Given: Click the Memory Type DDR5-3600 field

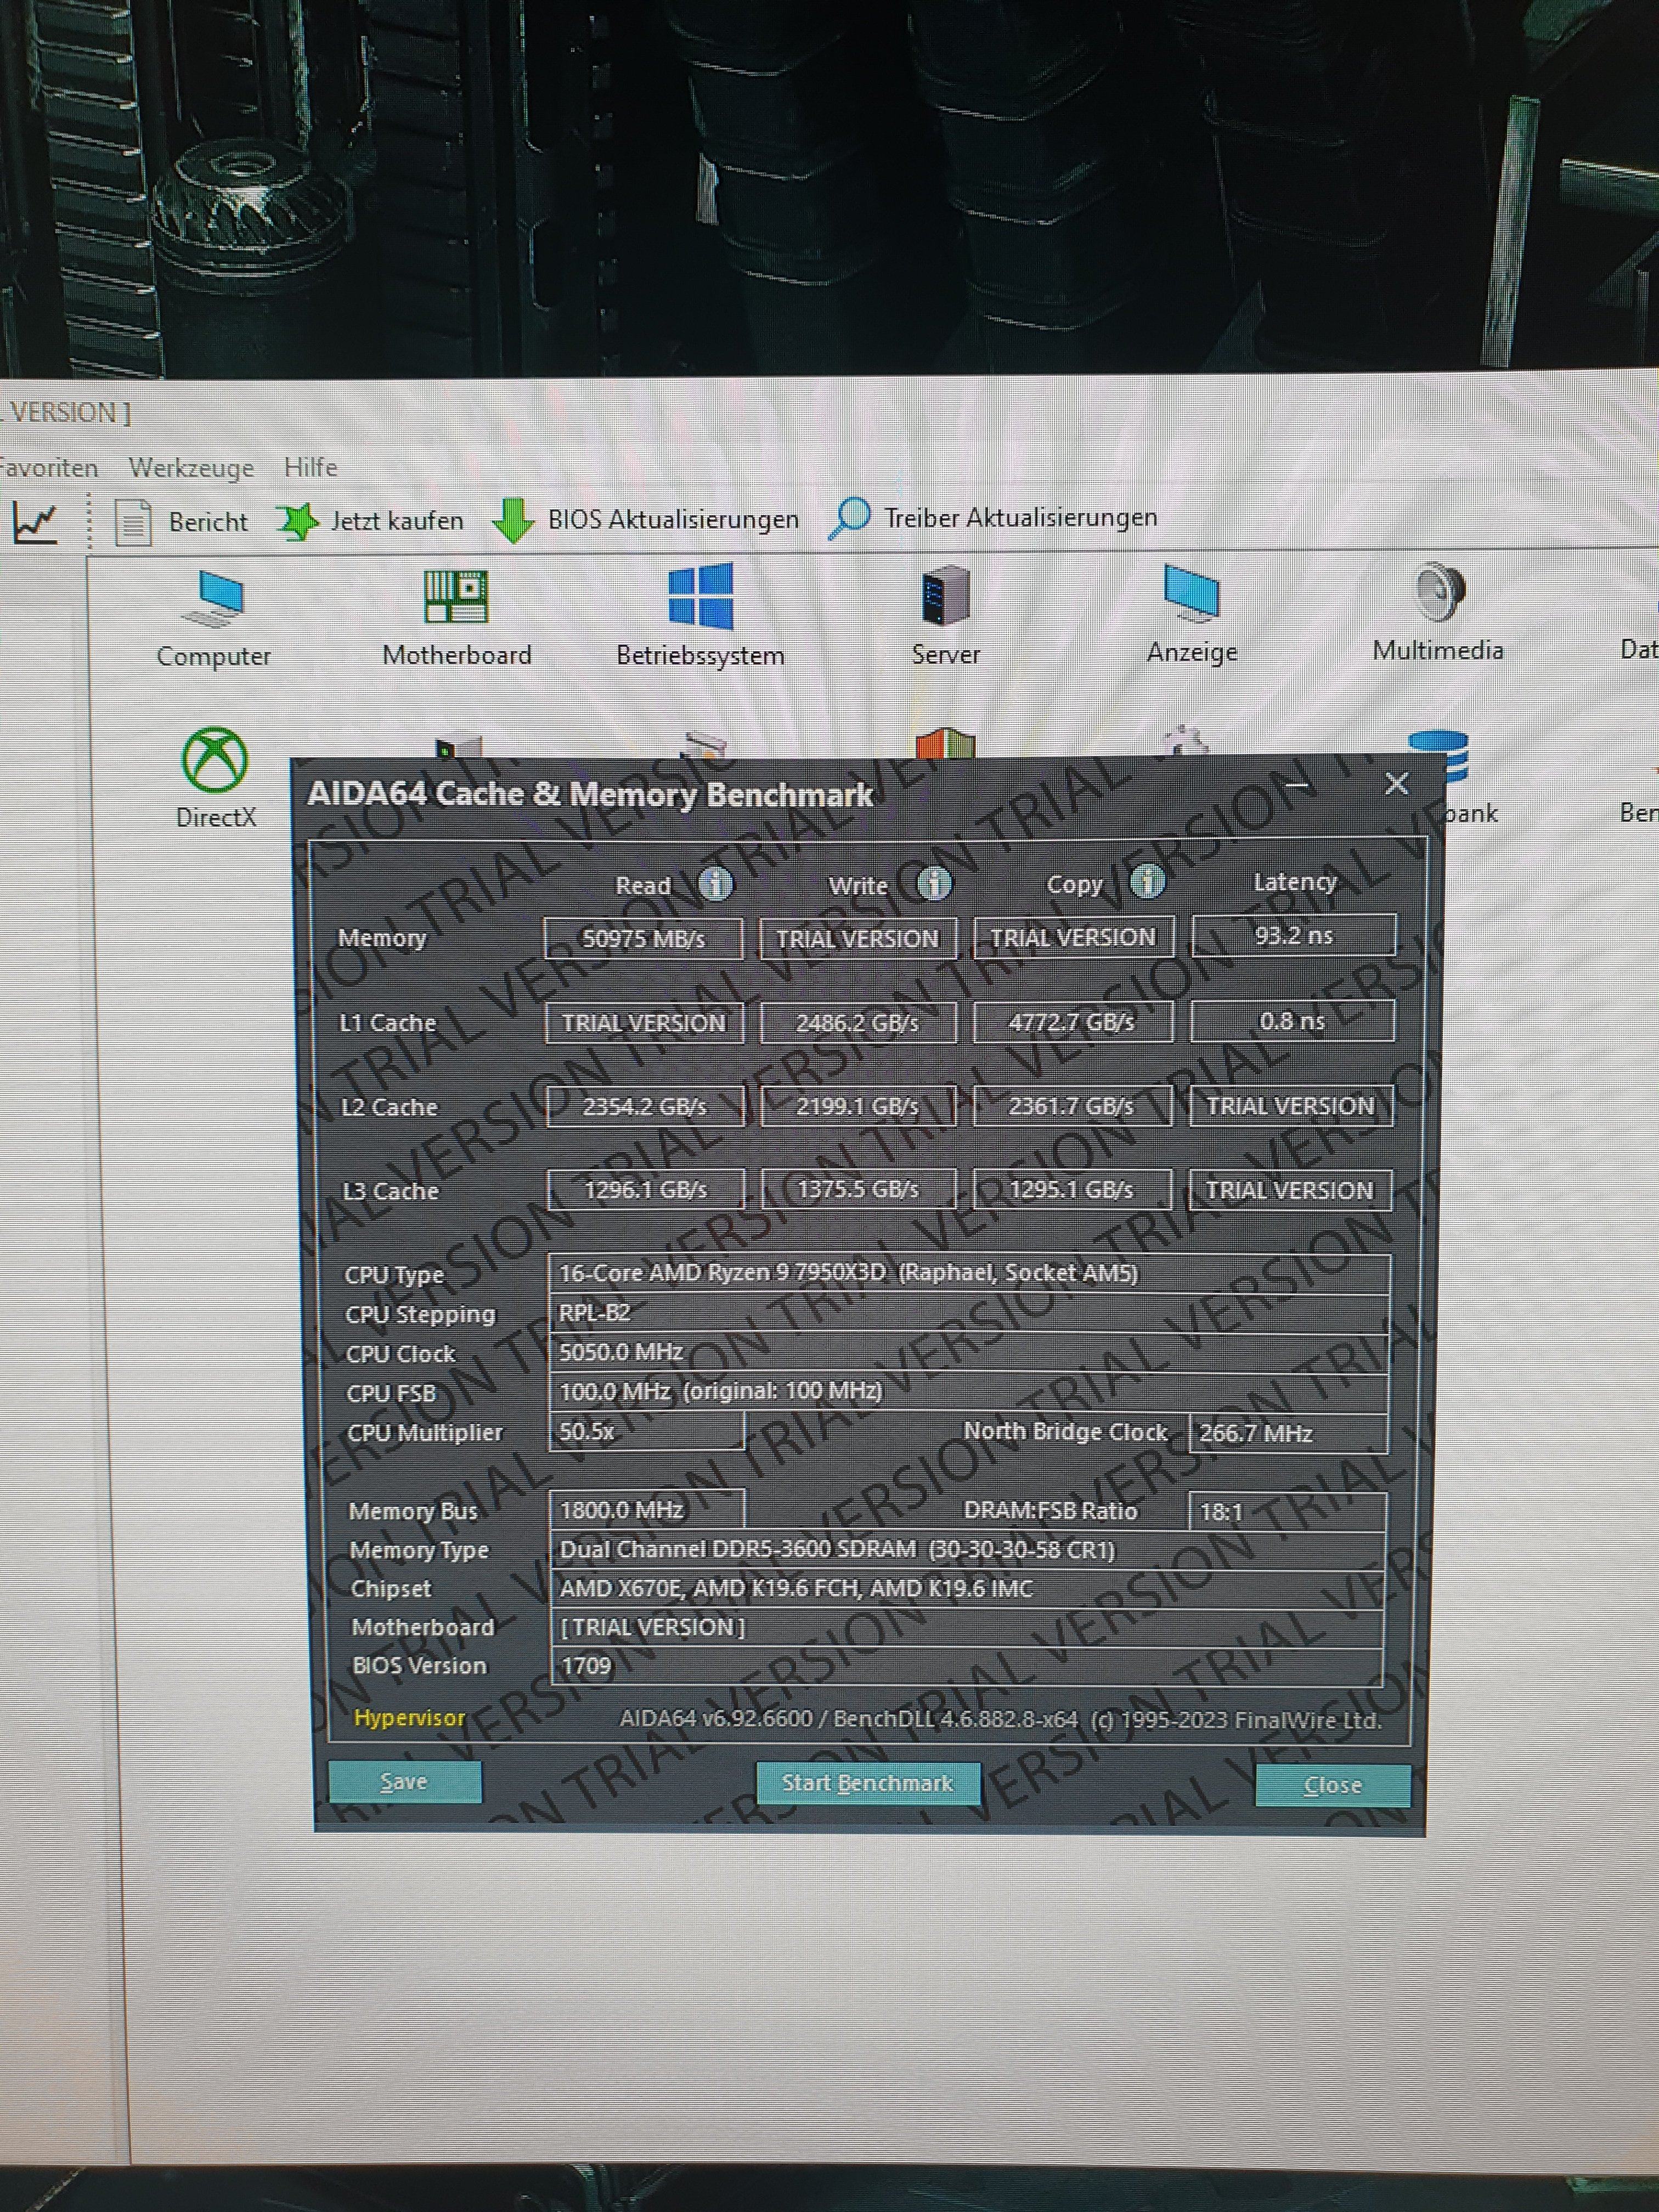Looking at the screenshot, I should click(968, 1550).
